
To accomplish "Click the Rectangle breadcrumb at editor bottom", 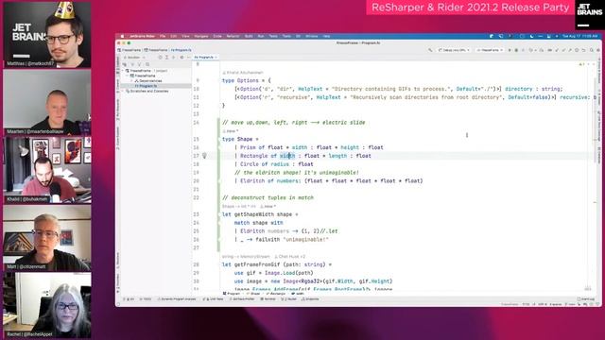I will point(276,294).
